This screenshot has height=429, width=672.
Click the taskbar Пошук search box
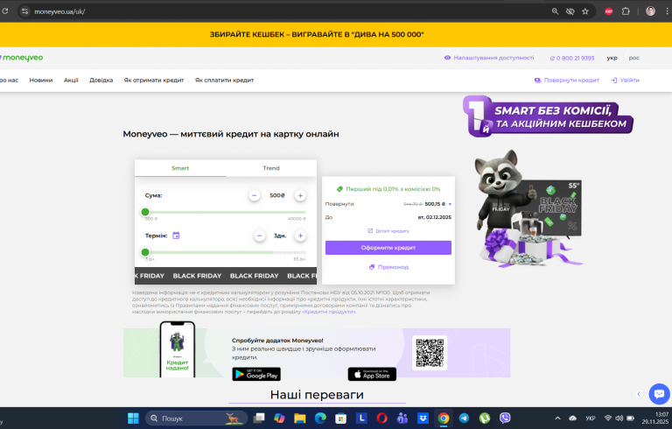pyautogui.click(x=196, y=418)
